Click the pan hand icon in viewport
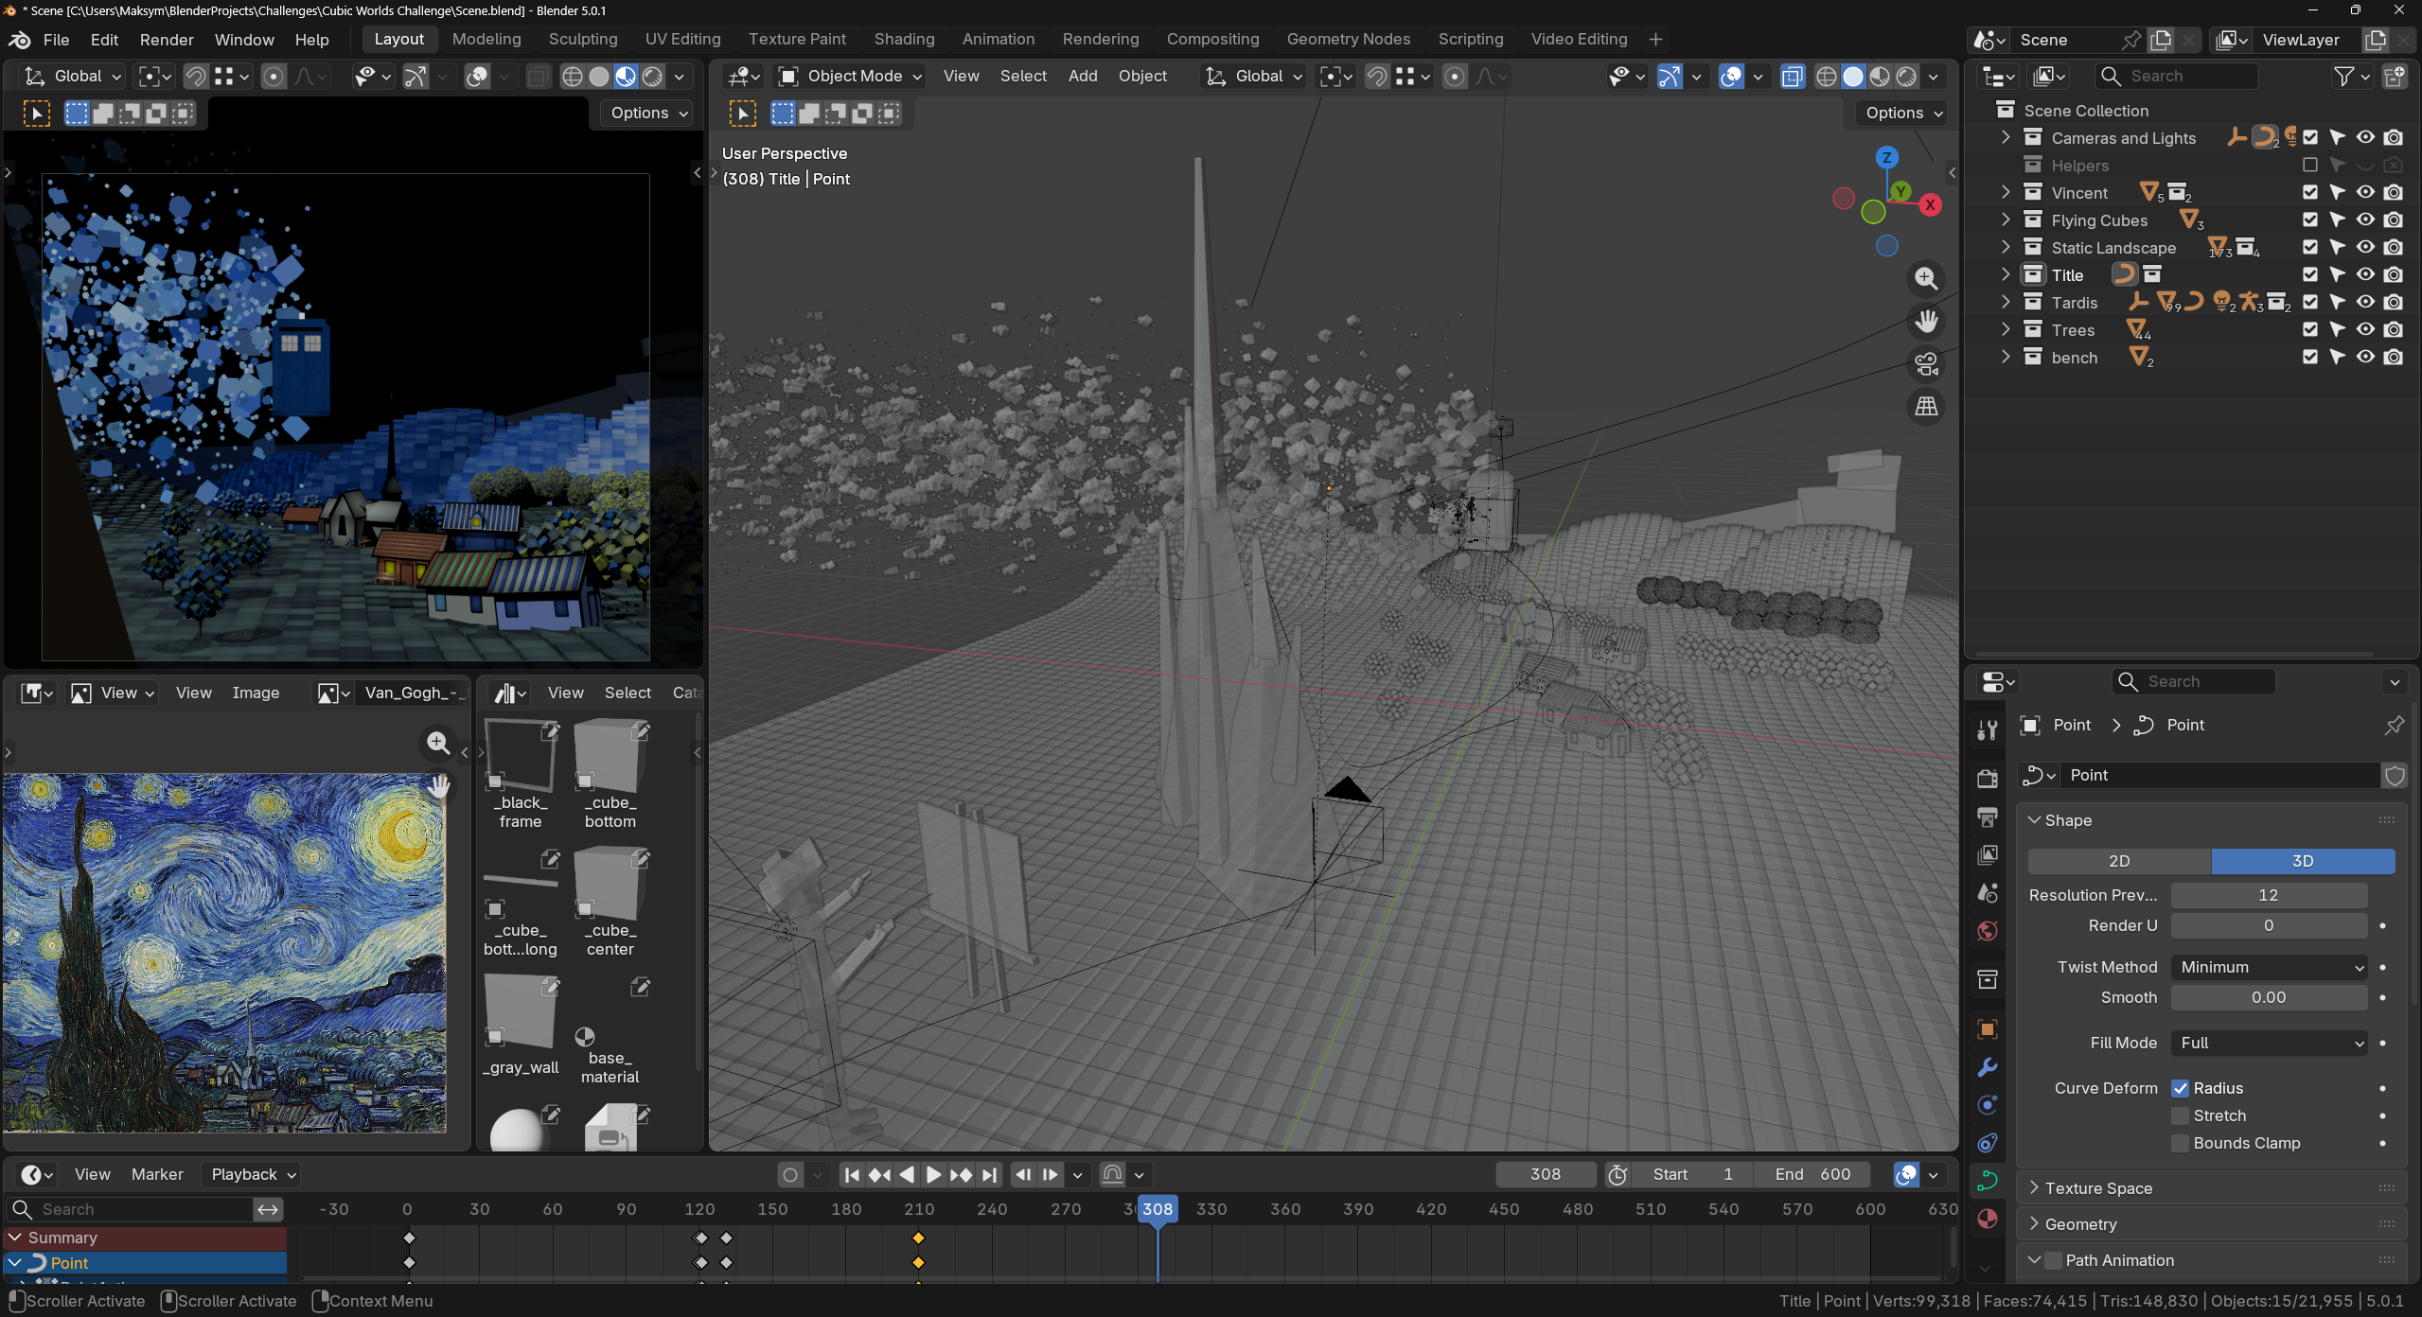This screenshot has width=2422, height=1317. click(x=1926, y=322)
